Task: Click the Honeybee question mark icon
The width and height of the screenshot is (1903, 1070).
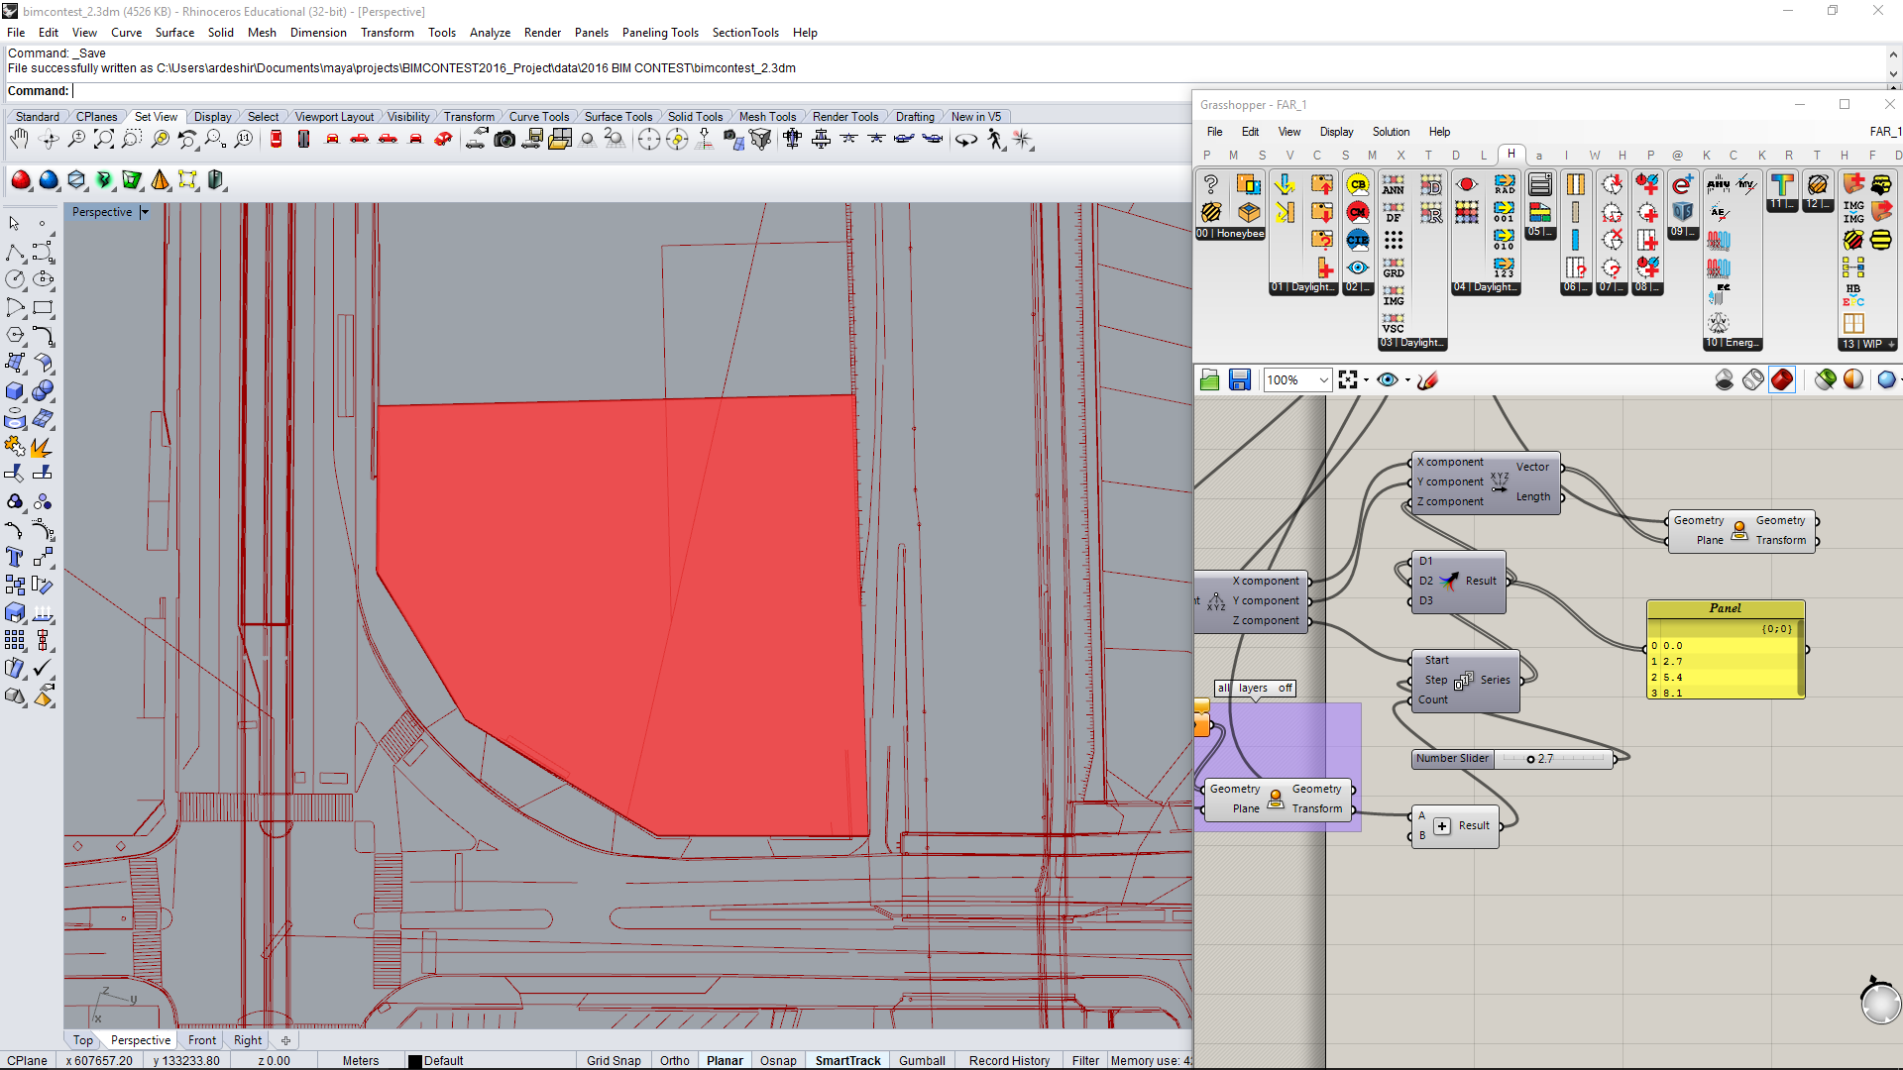Action: pyautogui.click(x=1210, y=184)
